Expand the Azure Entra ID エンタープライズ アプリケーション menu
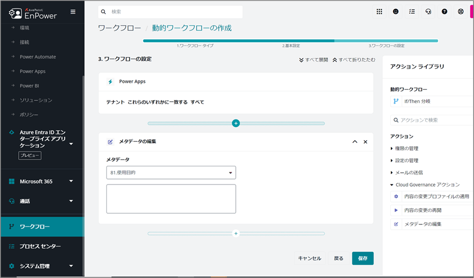 tap(71, 144)
